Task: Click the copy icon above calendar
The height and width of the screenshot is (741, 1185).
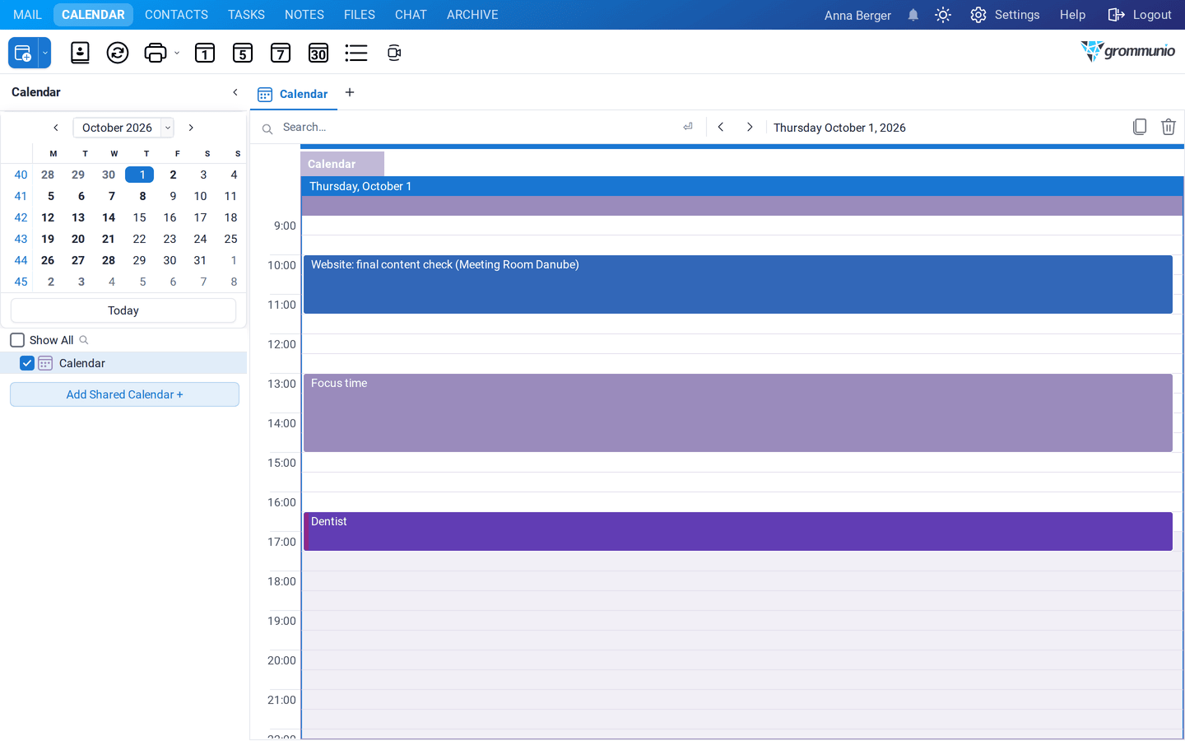Action: (x=1140, y=127)
